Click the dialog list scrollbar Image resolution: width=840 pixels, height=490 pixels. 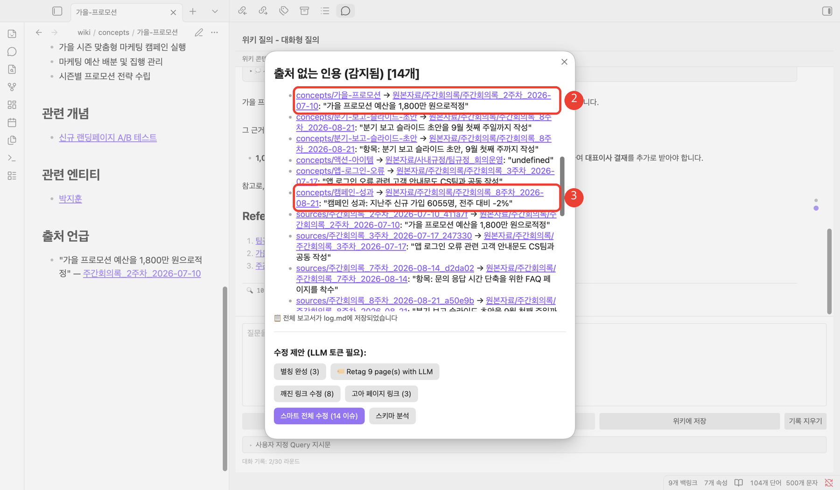pos(562,186)
